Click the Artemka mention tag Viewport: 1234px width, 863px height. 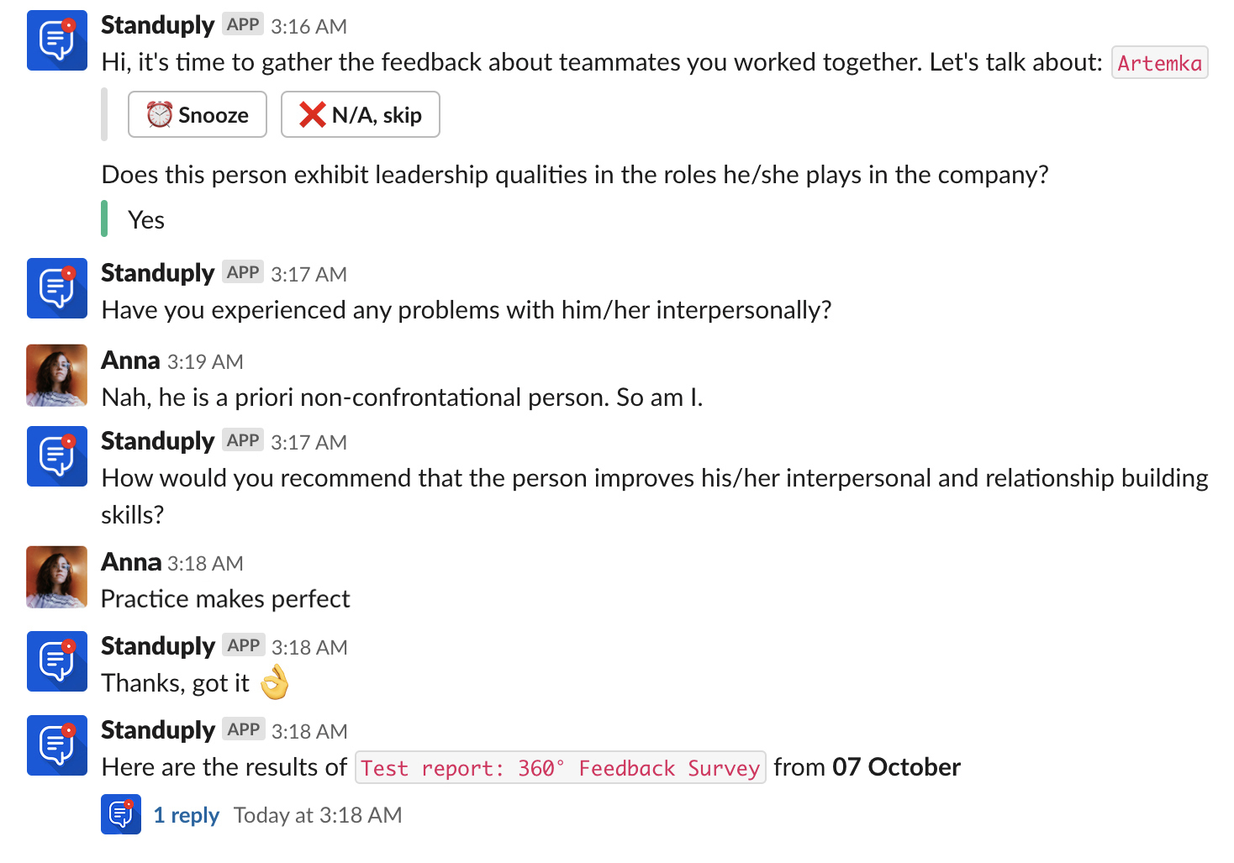(1159, 63)
